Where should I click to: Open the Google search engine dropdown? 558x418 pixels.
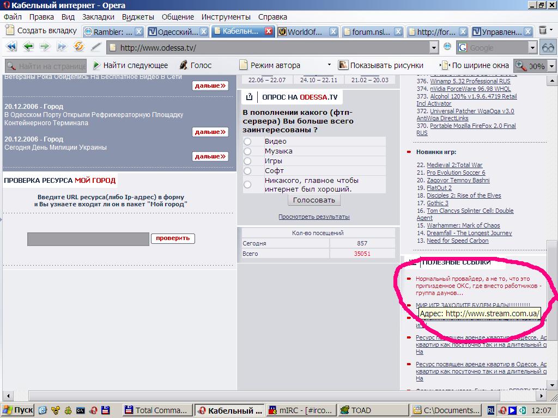tap(532, 47)
